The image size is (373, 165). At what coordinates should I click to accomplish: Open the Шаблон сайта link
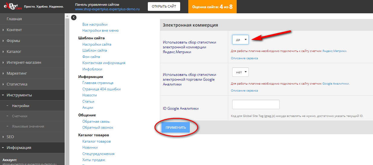(95, 50)
